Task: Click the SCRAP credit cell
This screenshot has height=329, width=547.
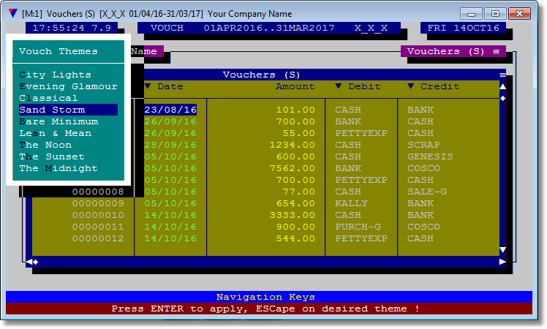Action: tap(423, 145)
